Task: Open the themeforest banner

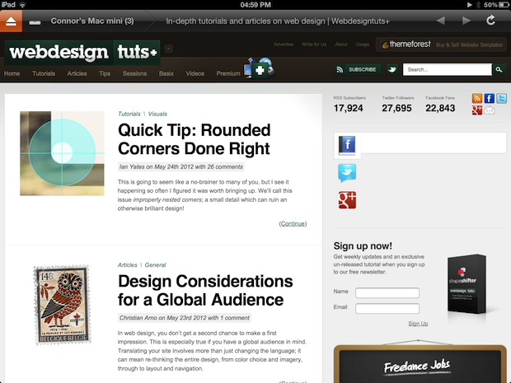Action: click(441, 44)
